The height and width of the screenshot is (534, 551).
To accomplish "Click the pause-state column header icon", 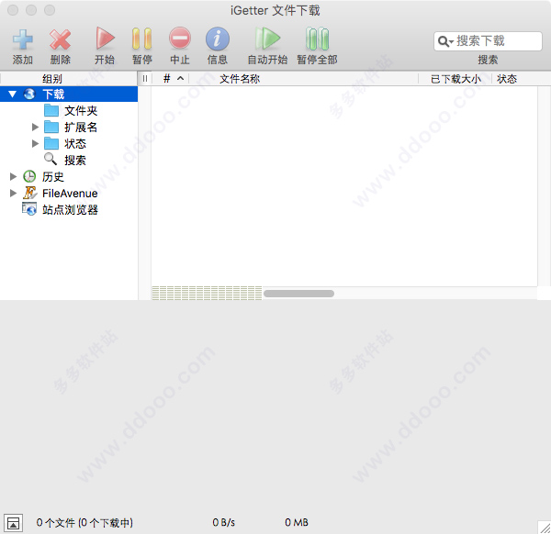I will click(x=145, y=79).
